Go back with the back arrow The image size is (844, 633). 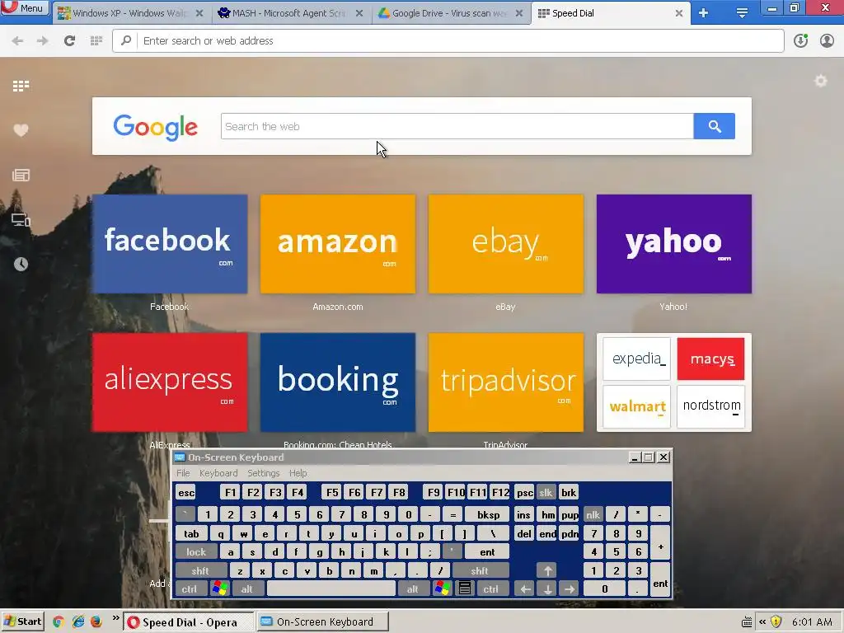(17, 41)
